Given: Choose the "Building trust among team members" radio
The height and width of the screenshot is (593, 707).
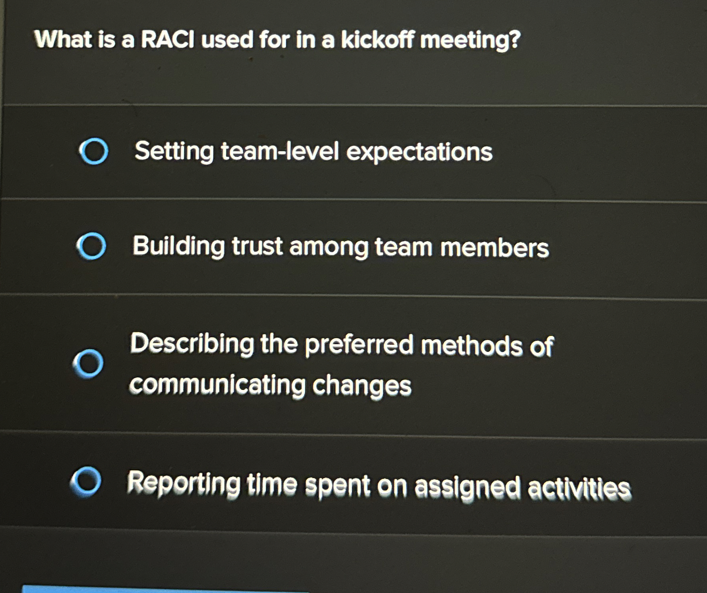Looking at the screenshot, I should pos(91,246).
